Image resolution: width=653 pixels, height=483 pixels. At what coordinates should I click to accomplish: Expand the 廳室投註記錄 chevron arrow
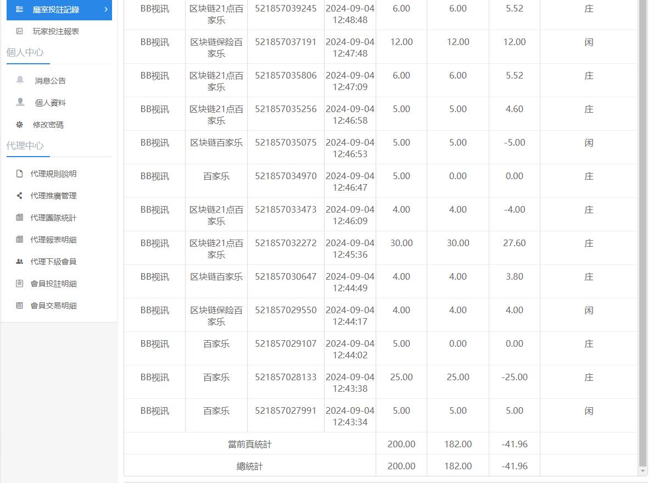click(x=107, y=9)
